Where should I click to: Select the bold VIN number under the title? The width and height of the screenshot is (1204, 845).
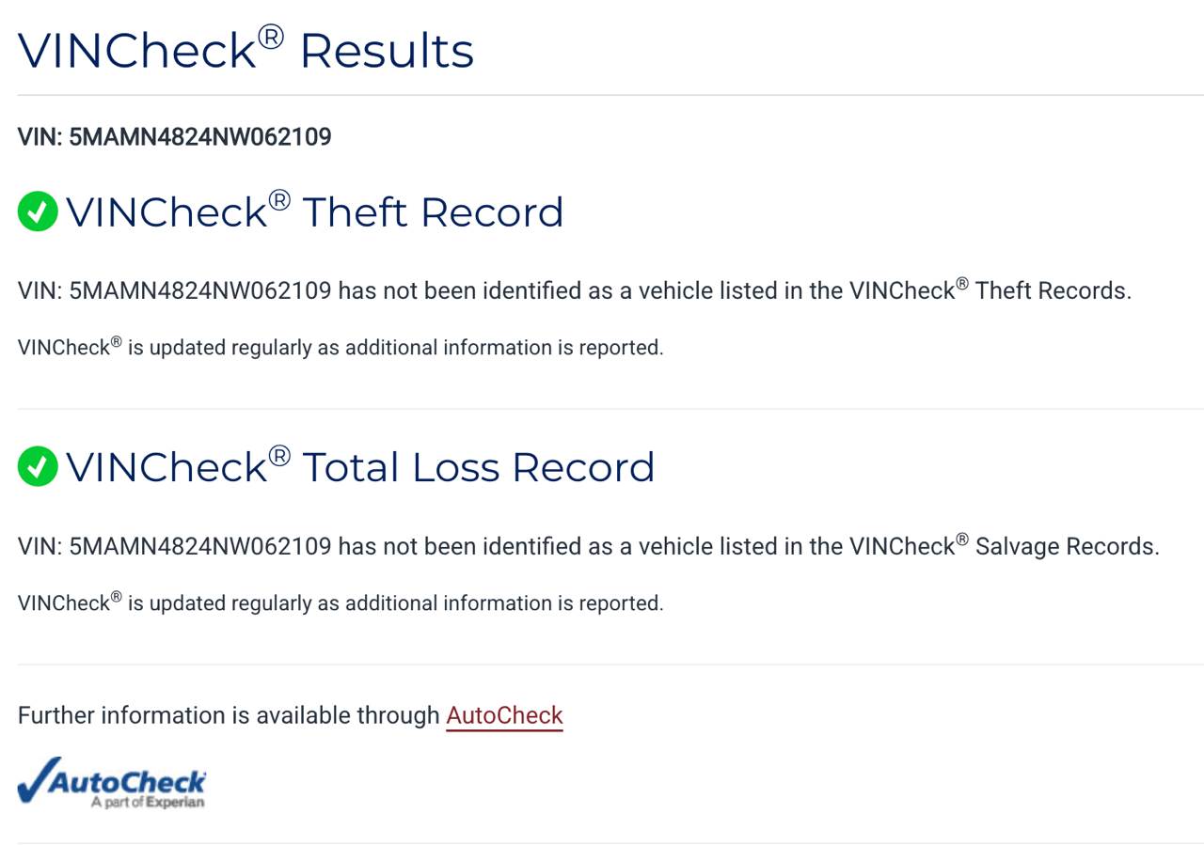(x=199, y=137)
